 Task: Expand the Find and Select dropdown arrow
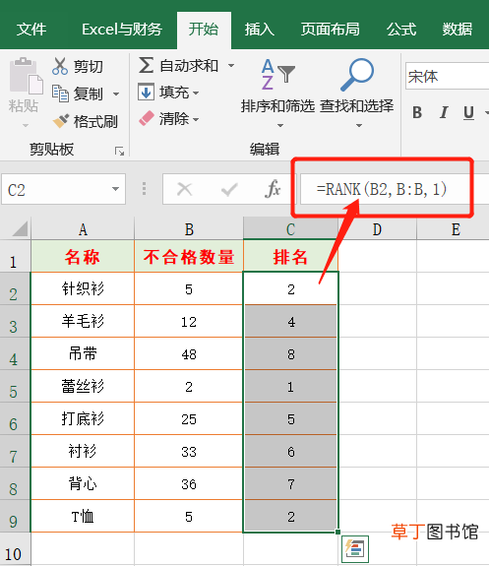pyautogui.click(x=359, y=126)
